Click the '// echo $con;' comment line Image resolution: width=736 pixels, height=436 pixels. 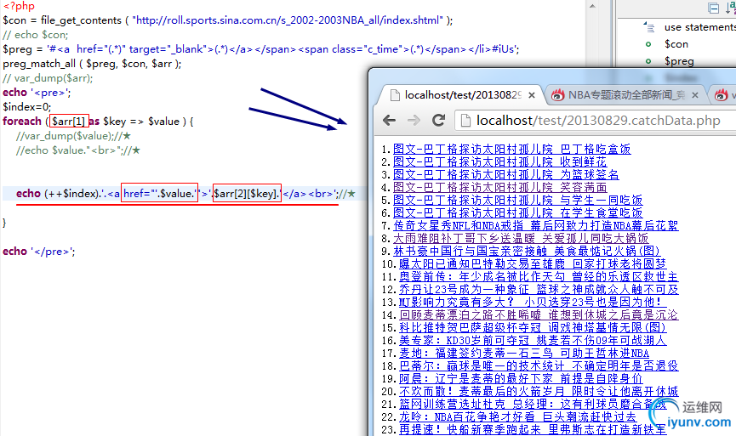tap(35, 35)
